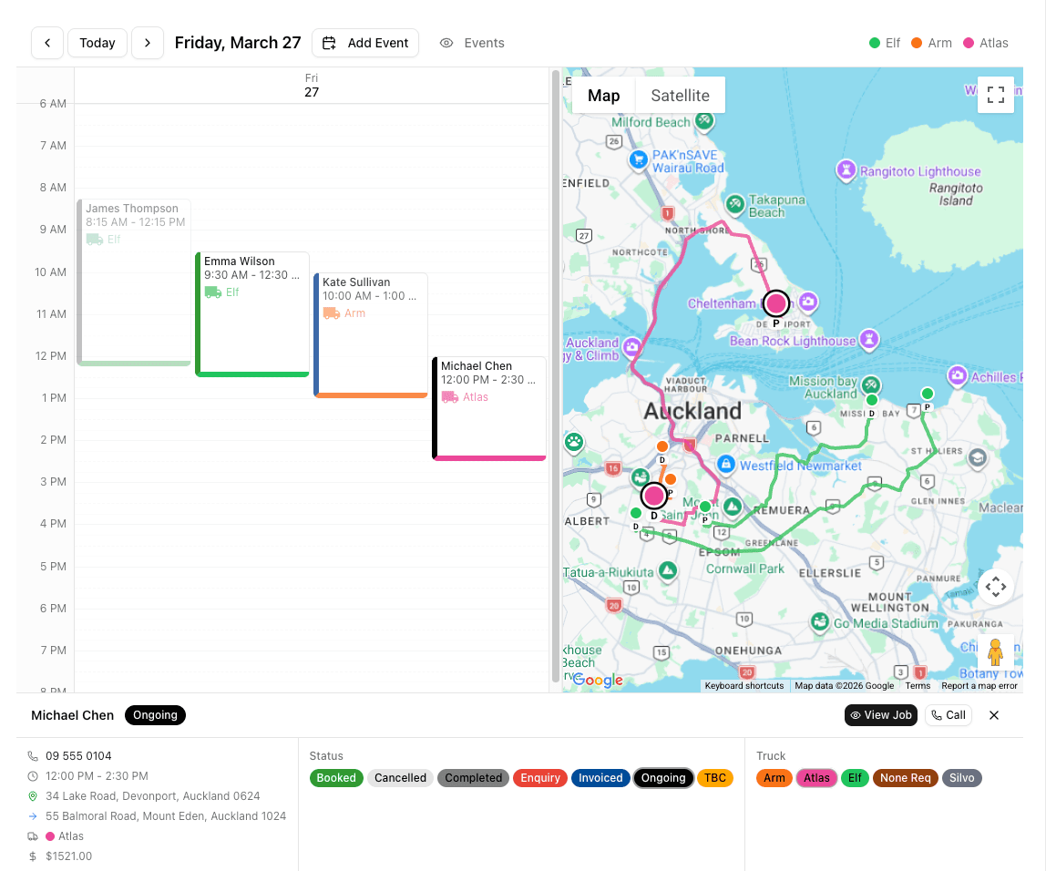Enter fullscreen map view

coord(995,95)
